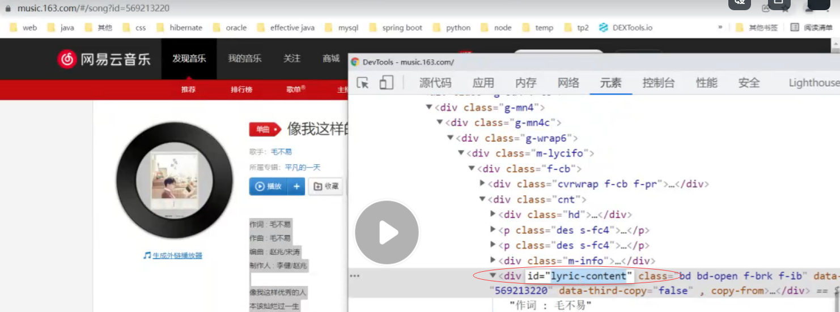Open the Lighthouse DevTools tab
The height and width of the screenshot is (312, 840).
814,83
